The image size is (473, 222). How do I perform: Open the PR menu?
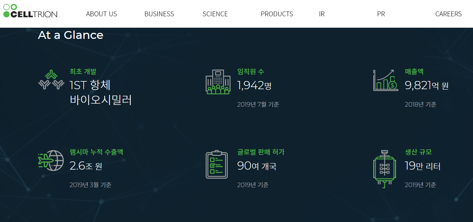381,14
